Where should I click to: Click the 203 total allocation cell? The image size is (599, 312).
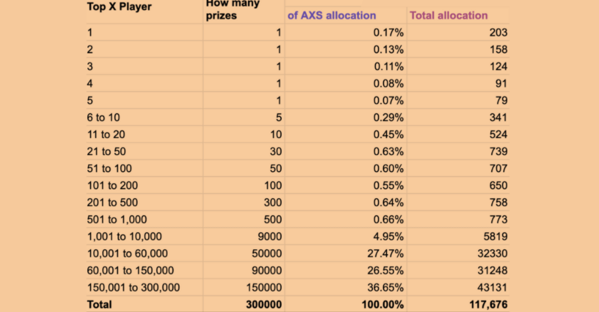pyautogui.click(x=498, y=33)
